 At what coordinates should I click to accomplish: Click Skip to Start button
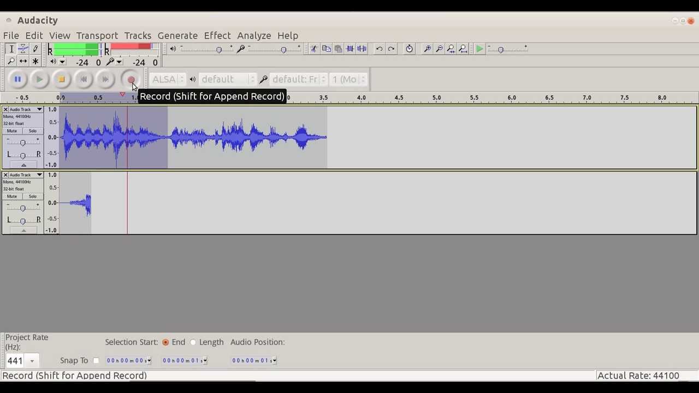[x=83, y=80]
